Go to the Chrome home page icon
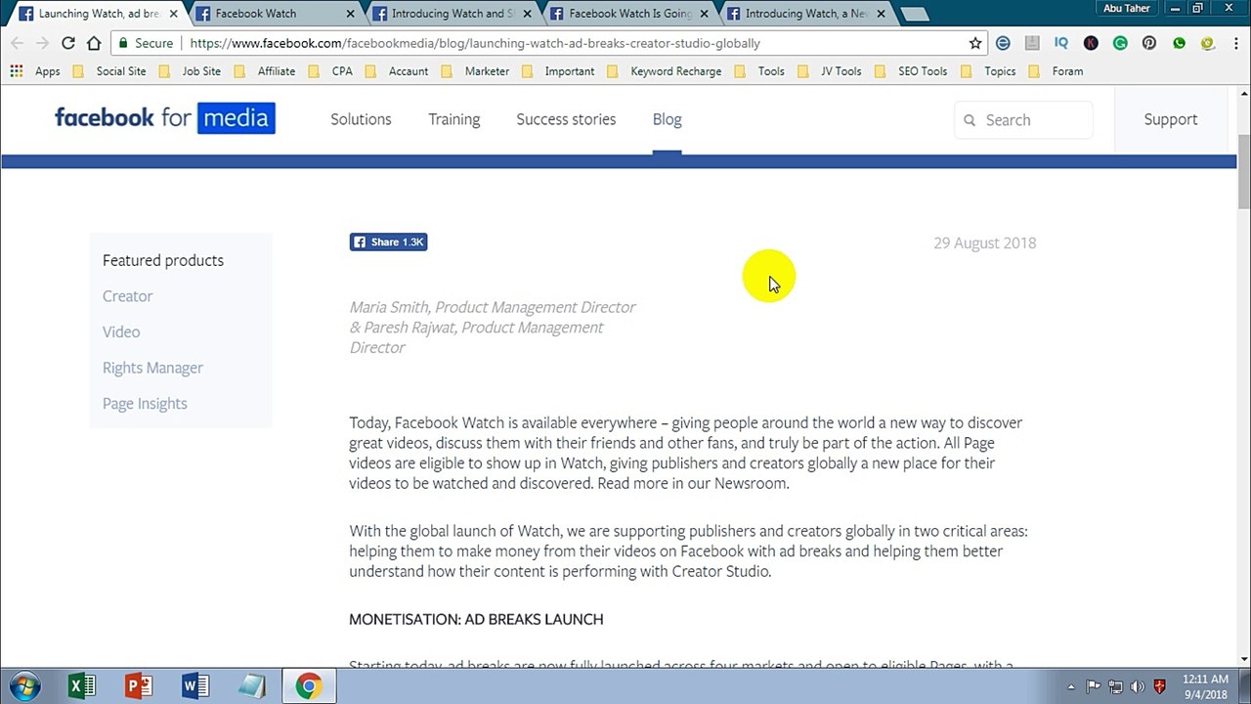 [x=94, y=43]
